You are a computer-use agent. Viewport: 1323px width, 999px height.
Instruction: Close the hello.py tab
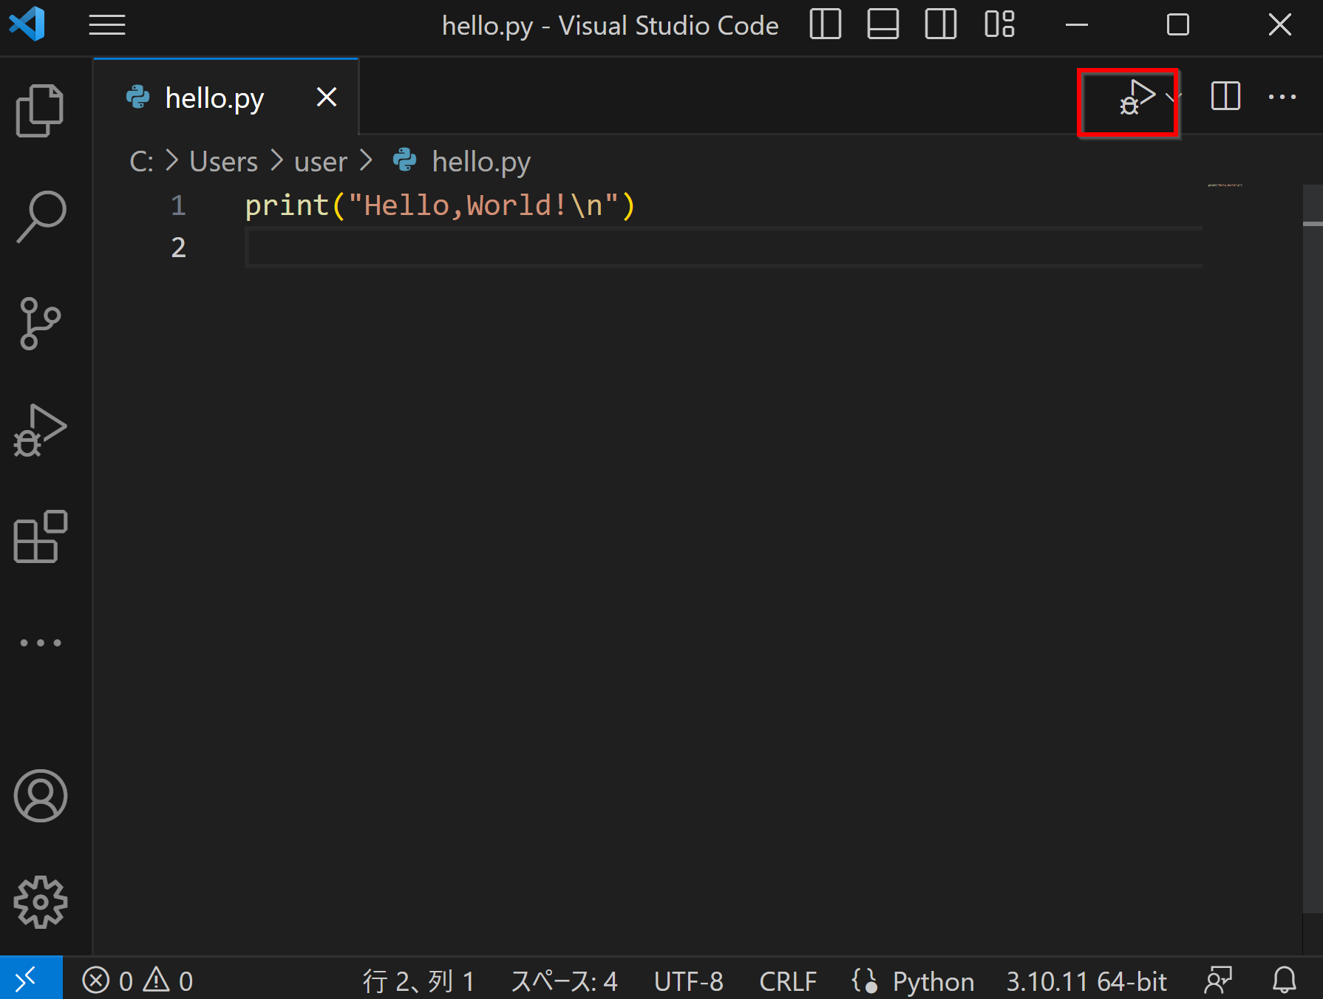(327, 97)
